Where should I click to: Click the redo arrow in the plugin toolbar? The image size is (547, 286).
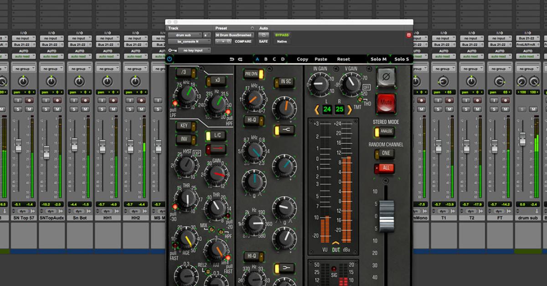coord(240,59)
